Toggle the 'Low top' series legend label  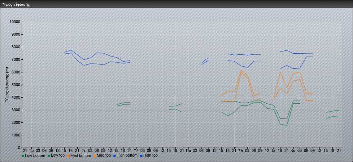[57, 156]
